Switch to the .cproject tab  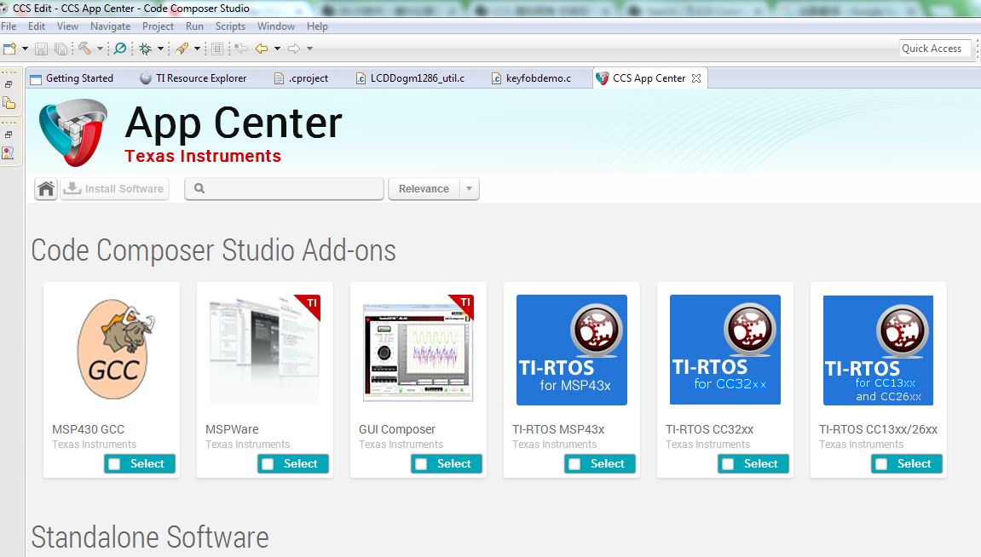click(302, 78)
